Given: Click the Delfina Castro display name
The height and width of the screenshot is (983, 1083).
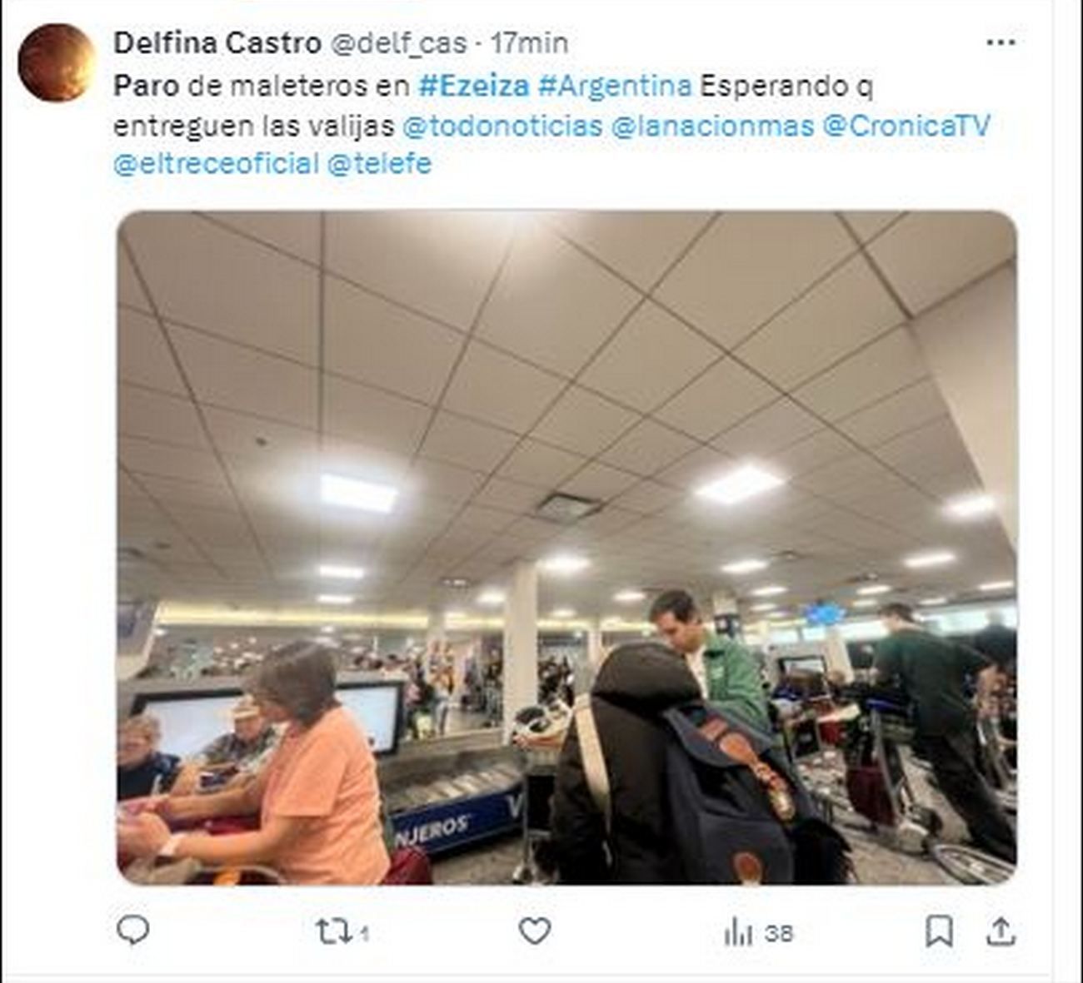Looking at the screenshot, I should tap(217, 42).
